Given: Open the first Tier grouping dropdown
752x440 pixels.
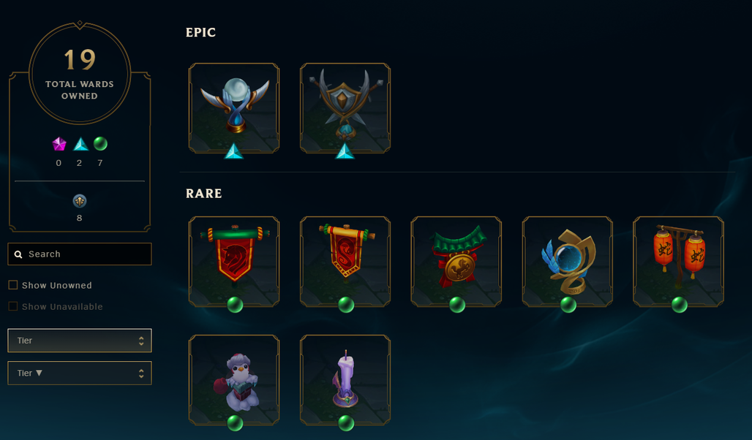Looking at the screenshot, I should tap(80, 341).
